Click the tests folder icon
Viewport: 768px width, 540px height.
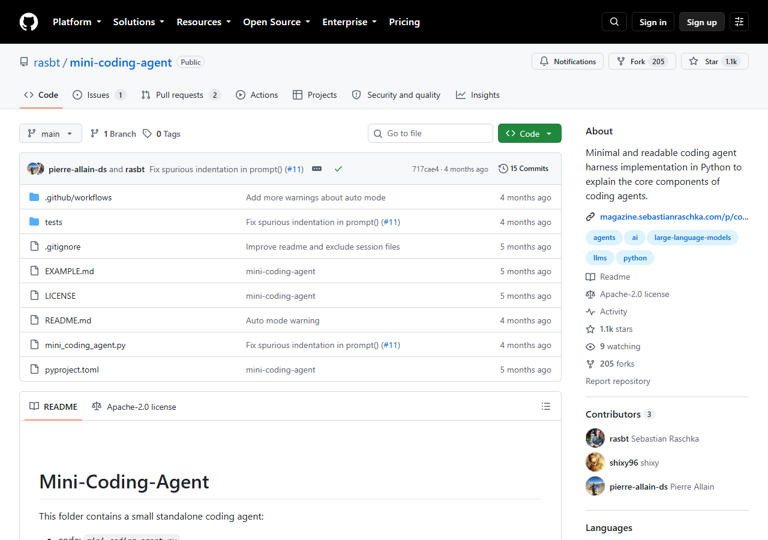[x=34, y=222]
